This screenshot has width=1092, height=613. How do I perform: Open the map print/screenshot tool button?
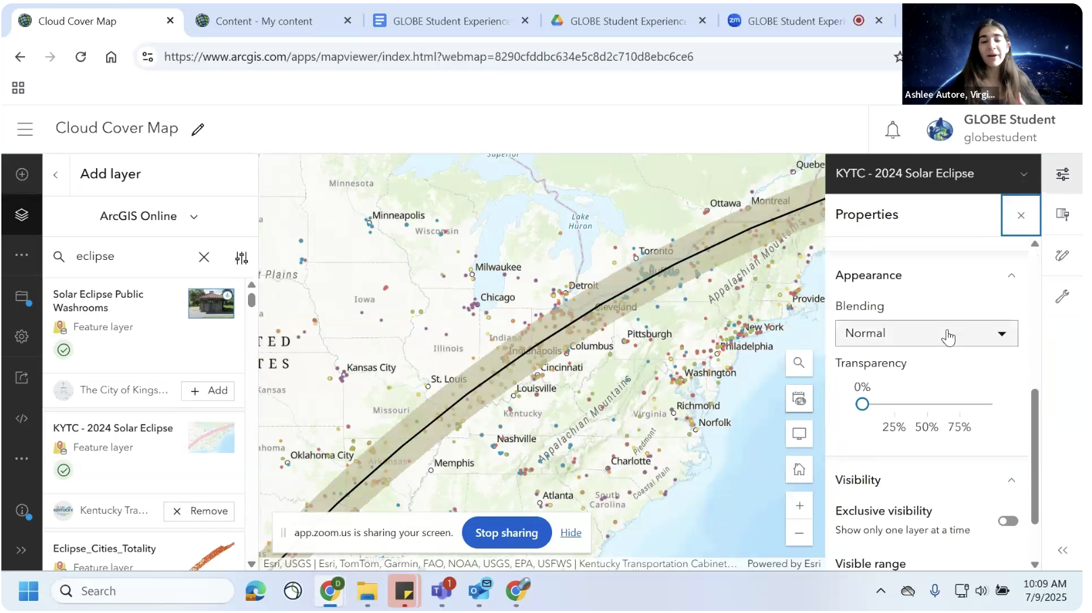(x=799, y=398)
